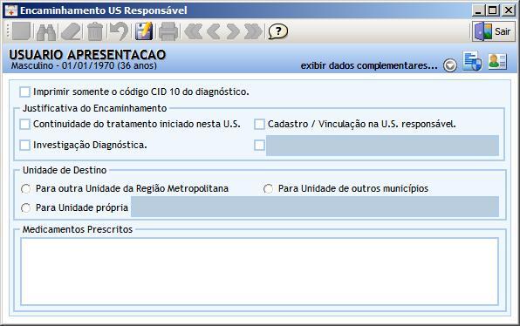Click exibir dados complementares text
The height and width of the screenshot is (326, 520).
369,65
